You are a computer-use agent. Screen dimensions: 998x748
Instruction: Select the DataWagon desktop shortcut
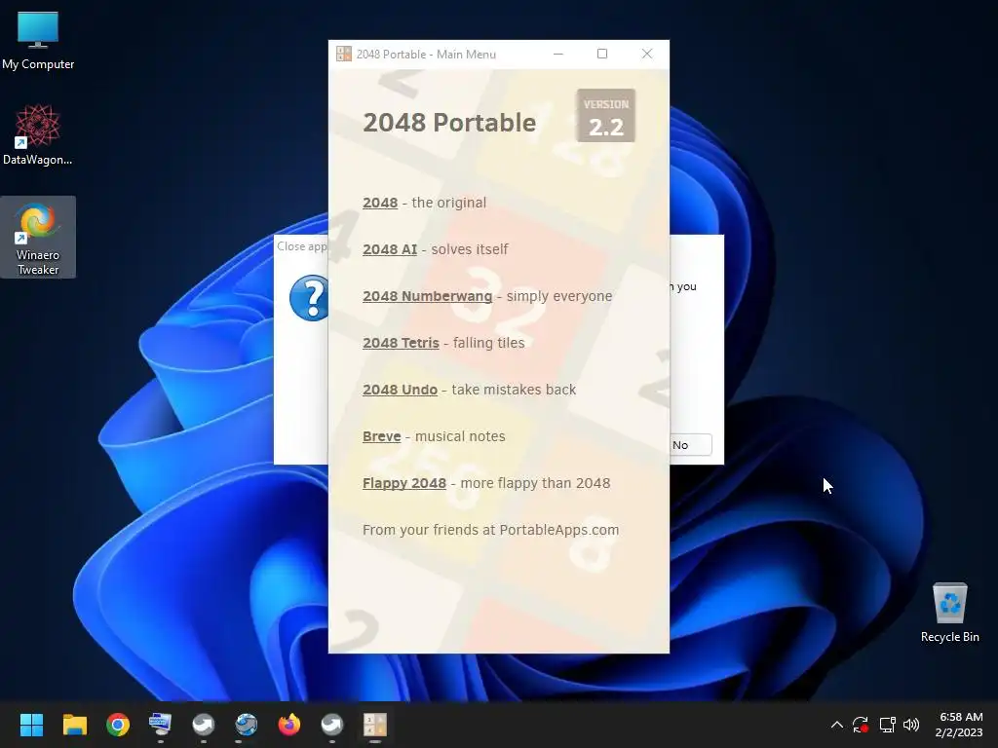38,134
